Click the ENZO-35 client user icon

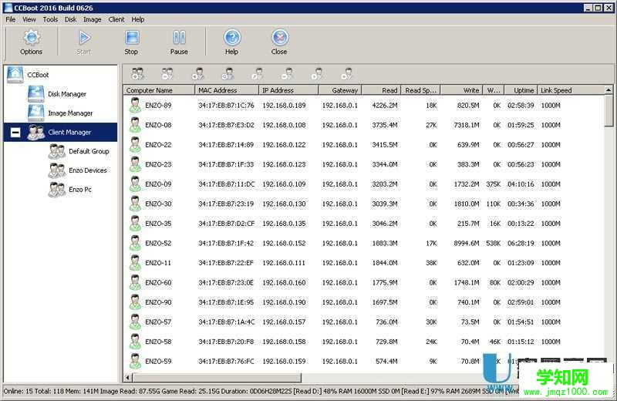tap(135, 223)
